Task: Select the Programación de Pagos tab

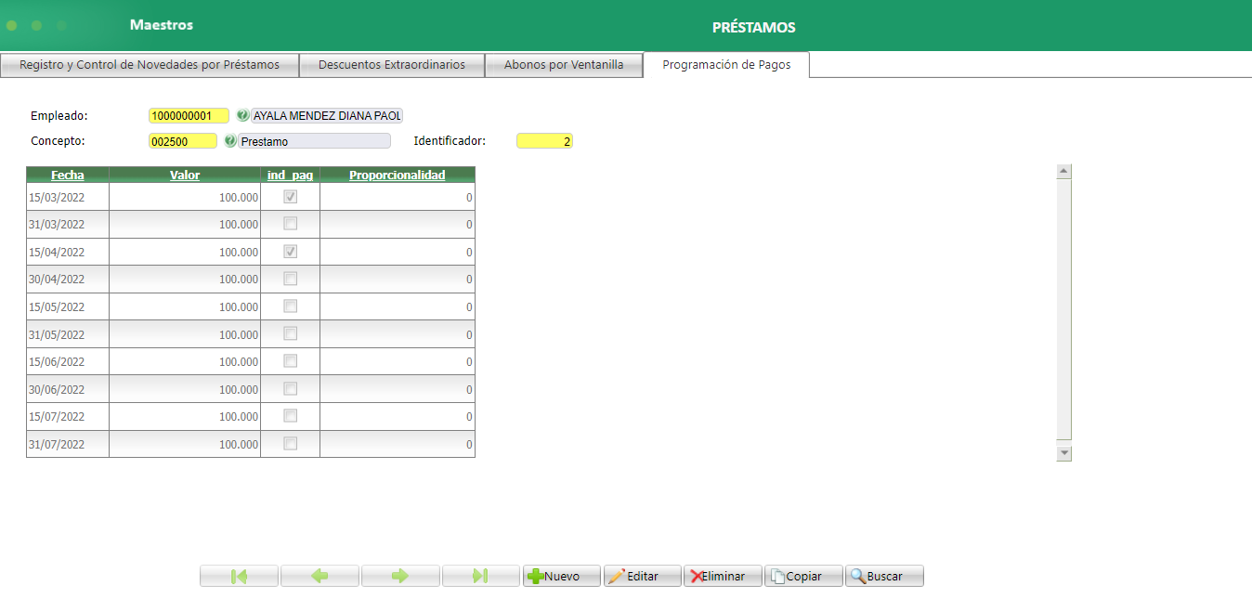Action: (726, 65)
